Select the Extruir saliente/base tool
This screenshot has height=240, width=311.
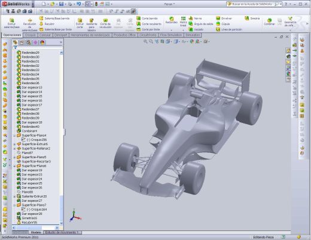click(x=11, y=23)
